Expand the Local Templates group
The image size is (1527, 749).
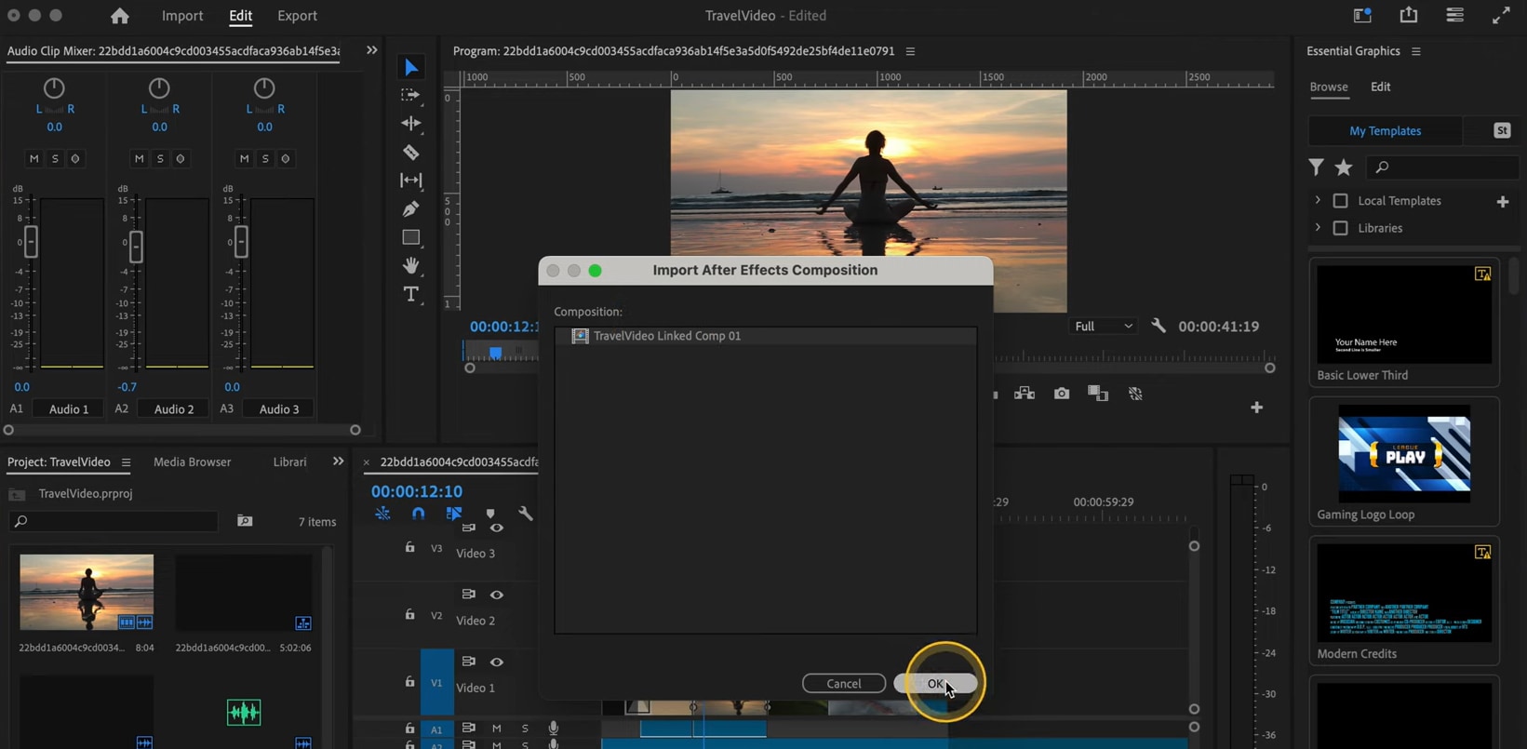1318,201
